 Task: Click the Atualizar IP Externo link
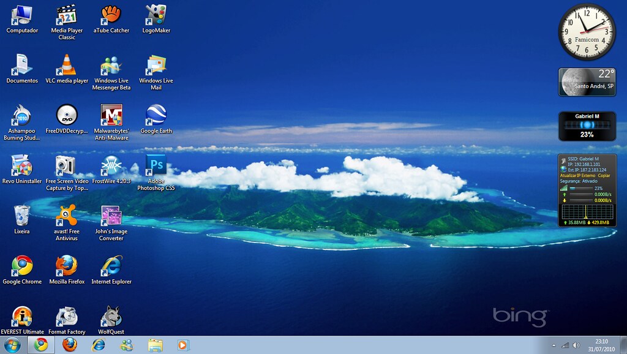[x=577, y=176]
